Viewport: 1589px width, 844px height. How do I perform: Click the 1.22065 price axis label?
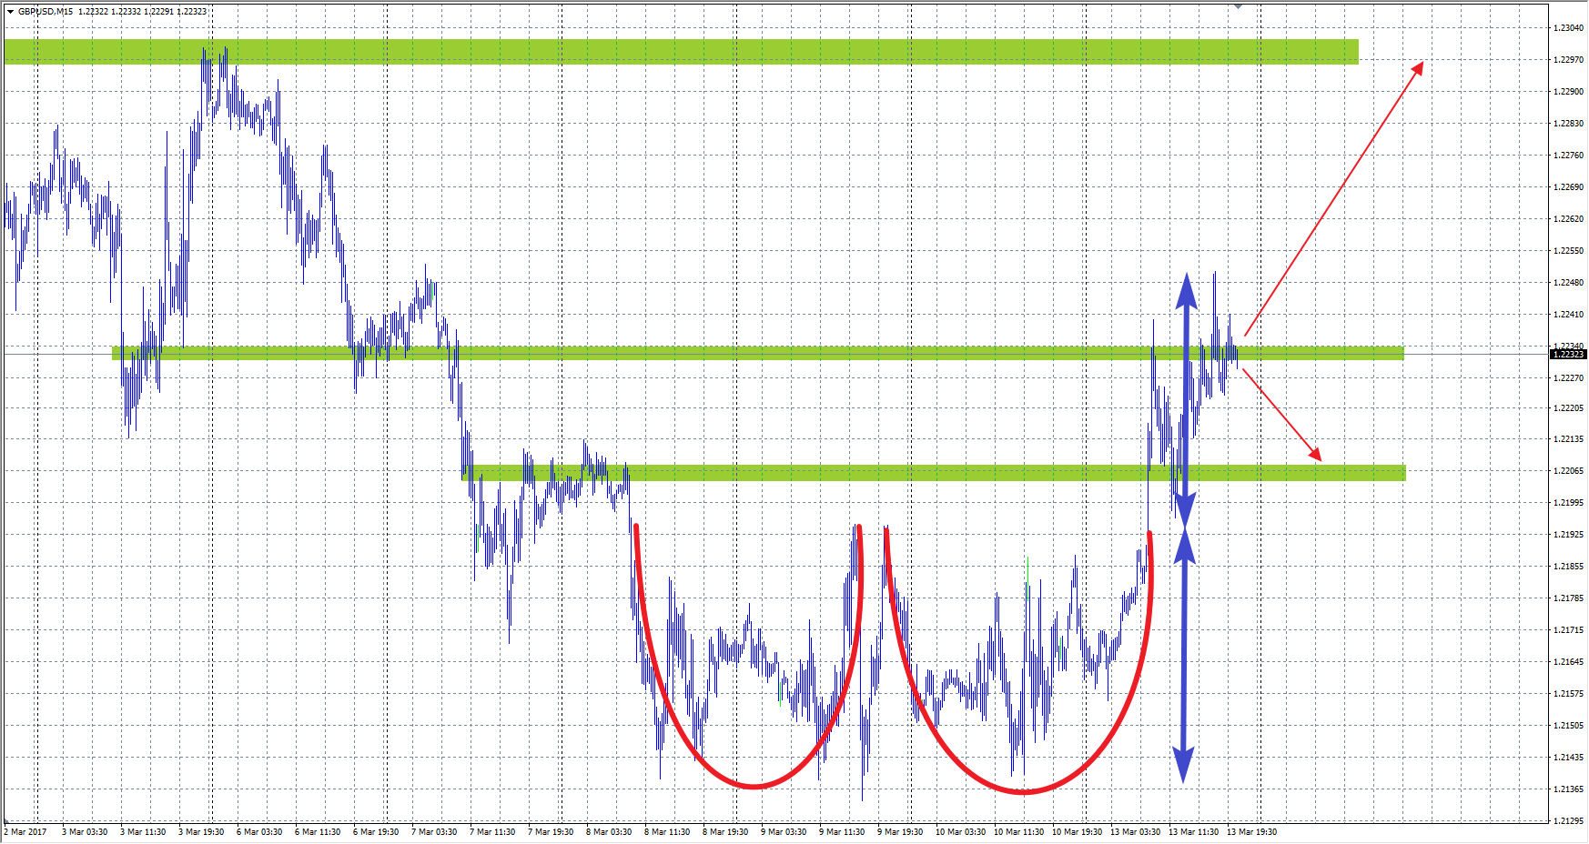pyautogui.click(x=1569, y=471)
